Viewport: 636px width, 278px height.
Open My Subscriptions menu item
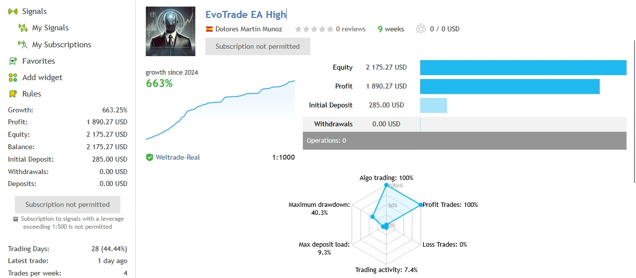(x=62, y=44)
